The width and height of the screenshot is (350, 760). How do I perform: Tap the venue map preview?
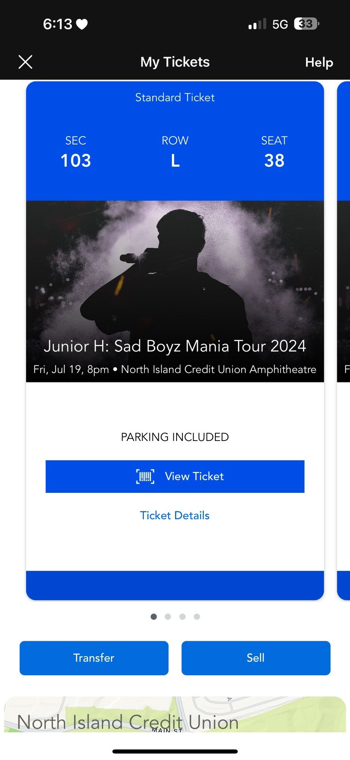coord(175,714)
